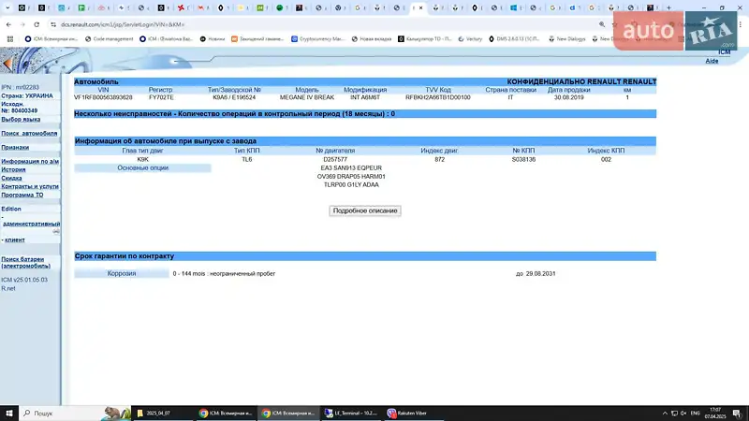Click the ENG language indicator in tray
Screen dimensions: 749x421
[695, 413]
